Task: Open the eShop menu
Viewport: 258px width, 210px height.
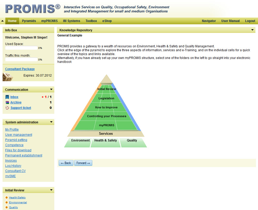Action: point(107,21)
